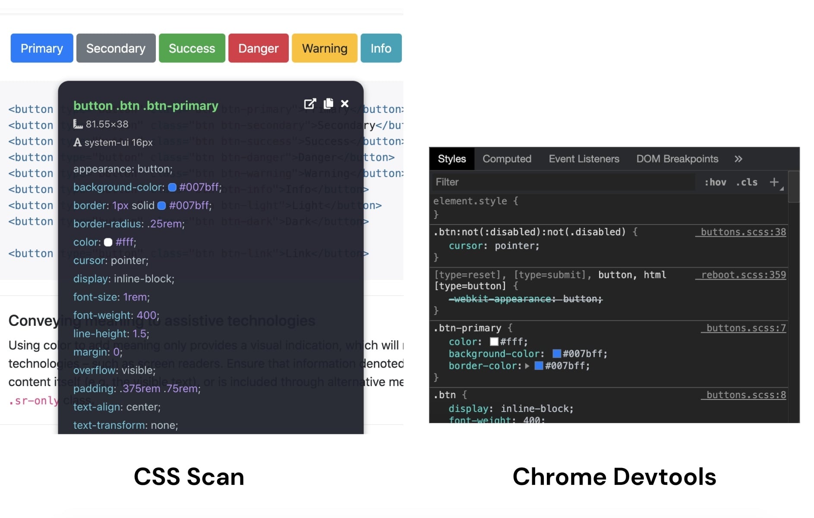Click '81.55×38' dimensions text
The width and height of the screenshot is (814, 518).
point(107,124)
